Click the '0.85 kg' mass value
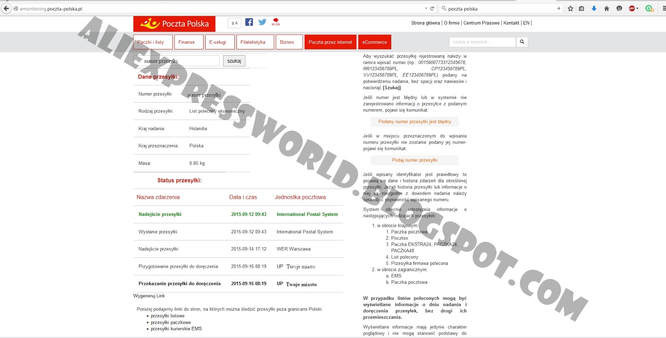The height and width of the screenshot is (338, 666). [x=197, y=163]
